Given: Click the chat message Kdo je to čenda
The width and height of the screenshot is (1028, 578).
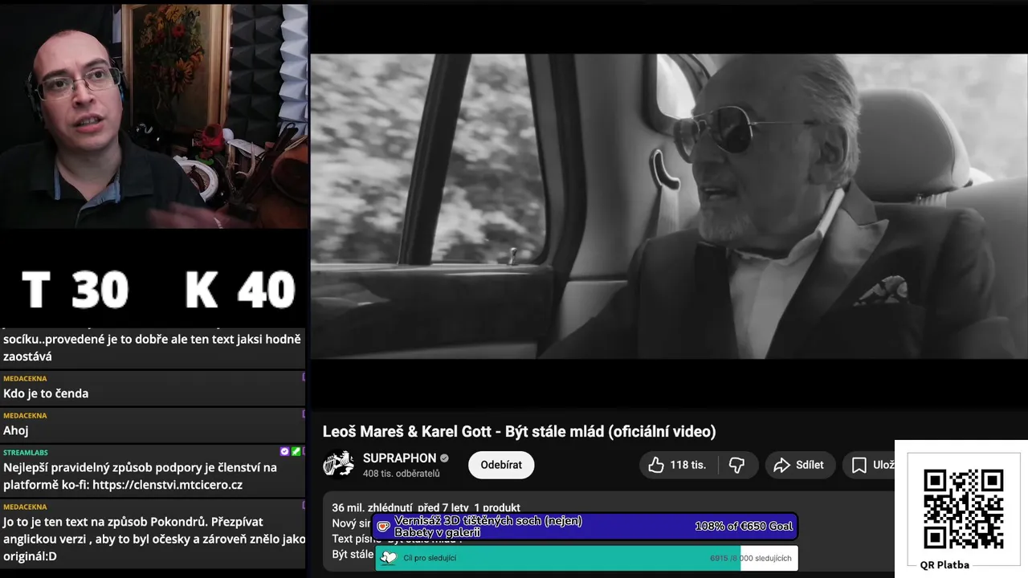Looking at the screenshot, I should [x=46, y=393].
